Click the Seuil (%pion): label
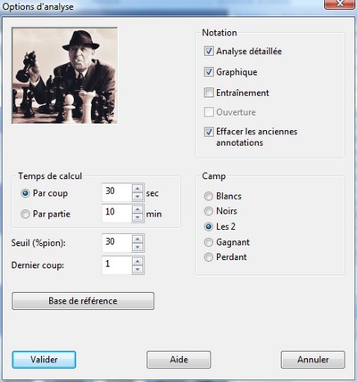Screen dimensions: 357x382 (x=38, y=243)
